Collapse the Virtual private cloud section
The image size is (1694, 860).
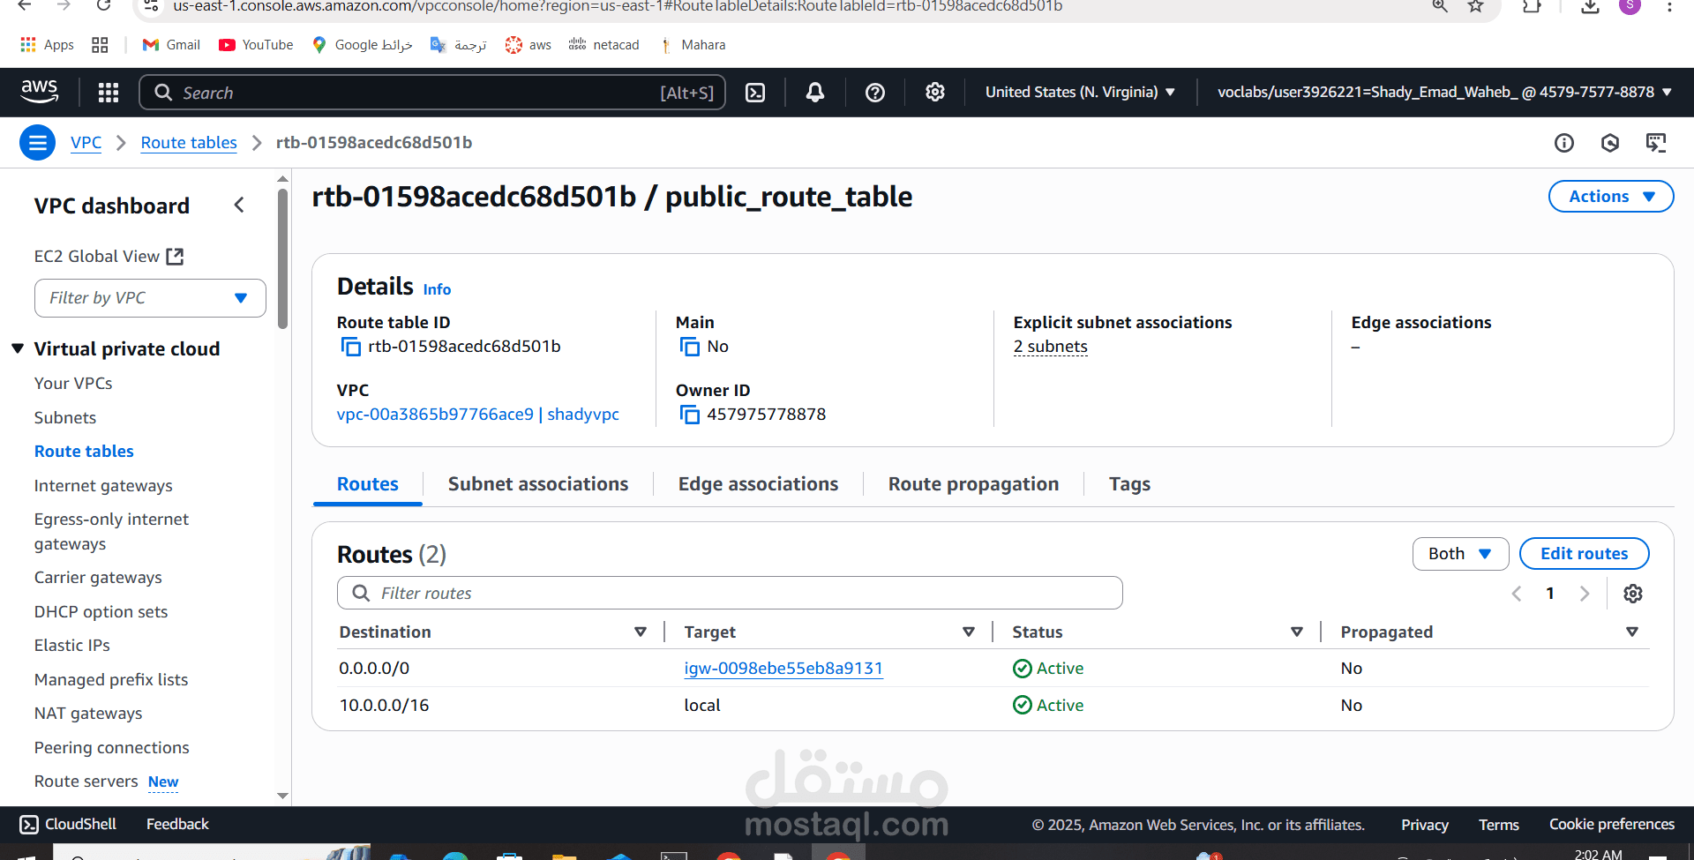click(18, 349)
